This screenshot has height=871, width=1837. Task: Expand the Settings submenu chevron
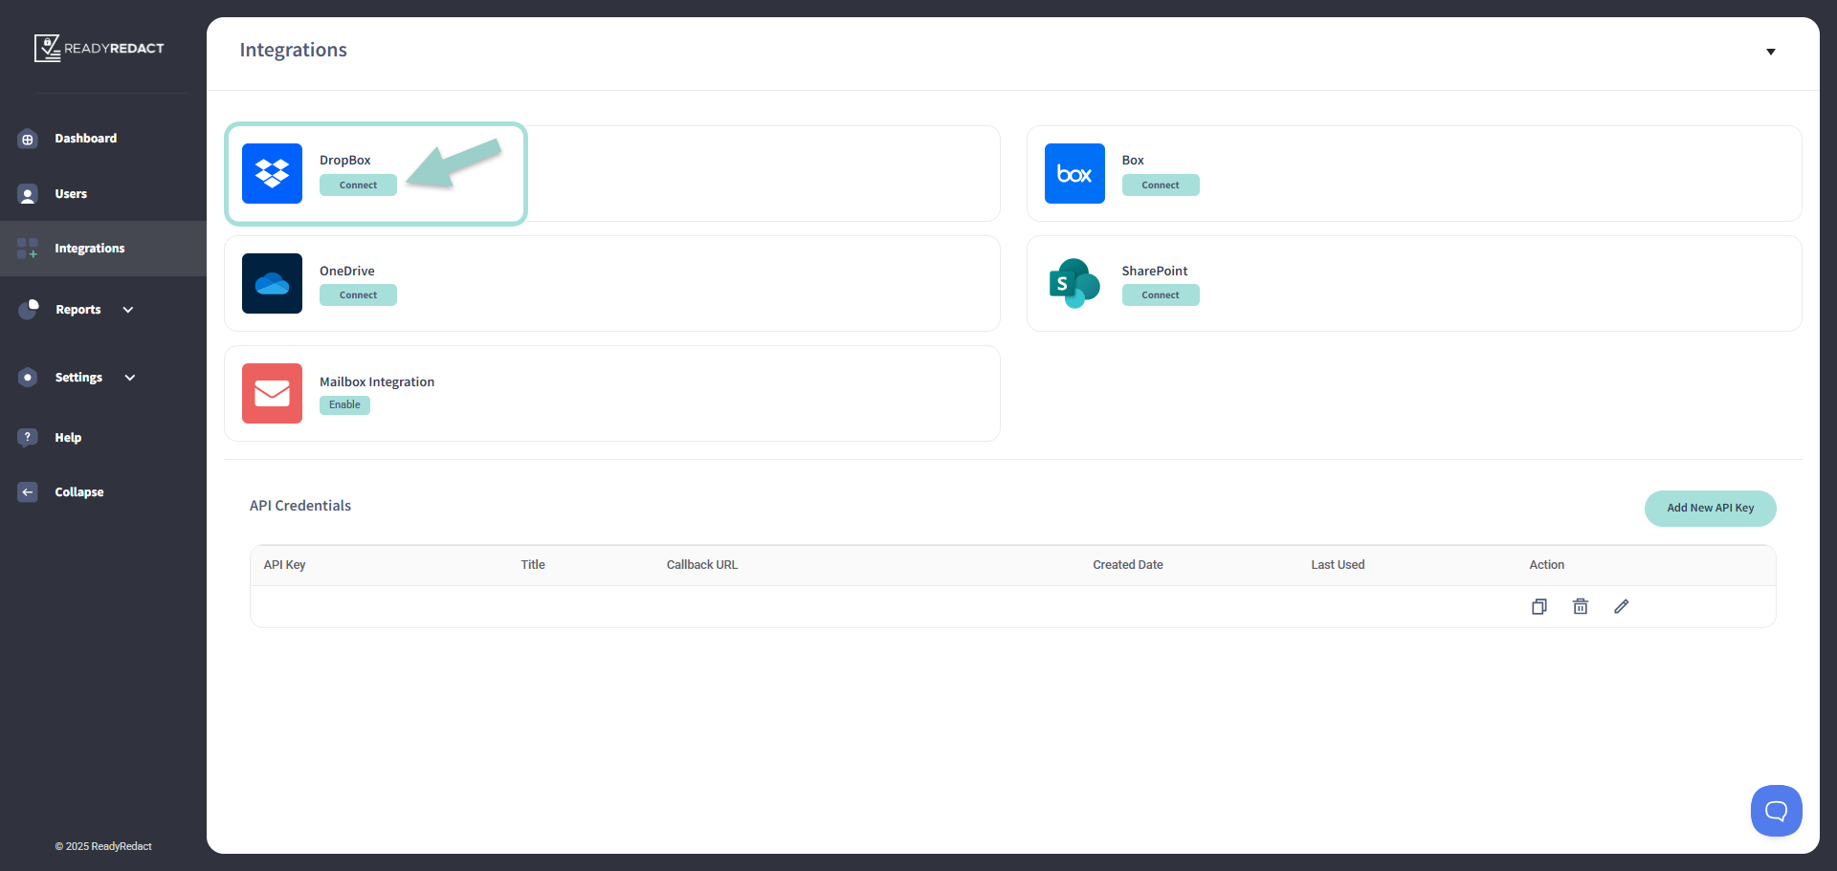pyautogui.click(x=130, y=378)
